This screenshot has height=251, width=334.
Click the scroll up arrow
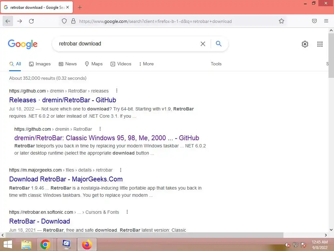pyautogui.click(x=331, y=30)
